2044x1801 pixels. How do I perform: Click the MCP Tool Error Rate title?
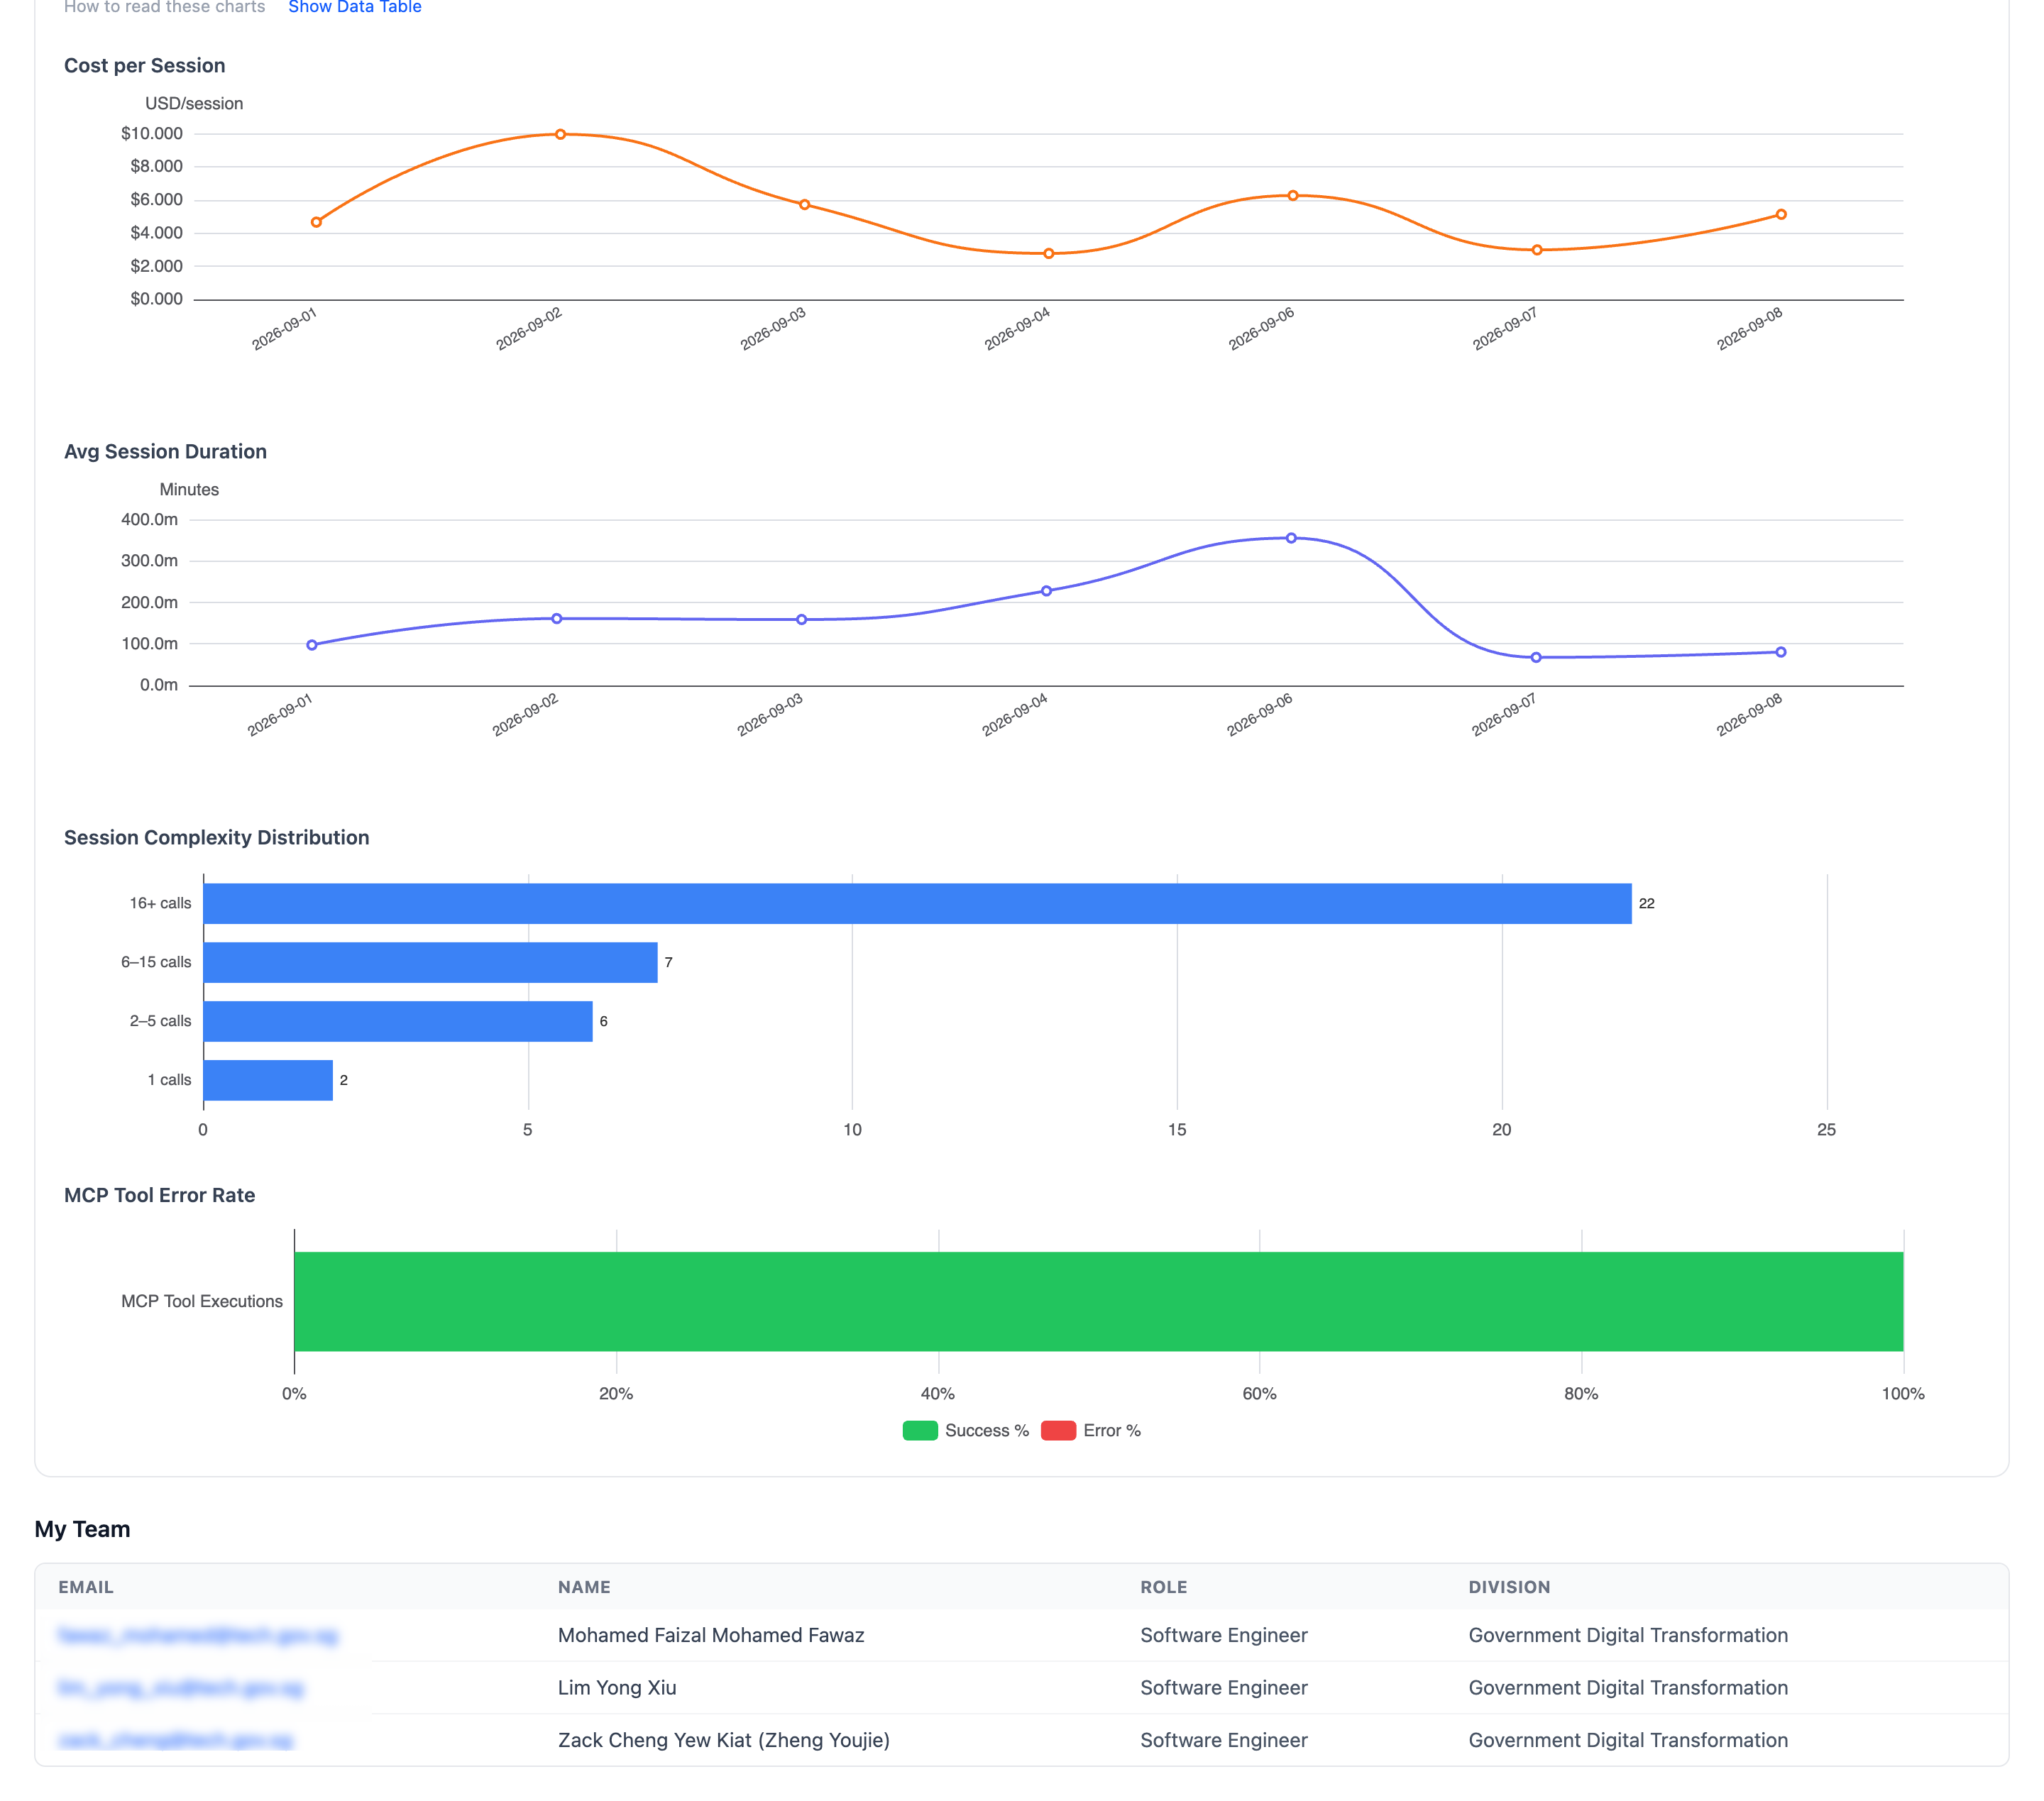click(x=160, y=1196)
